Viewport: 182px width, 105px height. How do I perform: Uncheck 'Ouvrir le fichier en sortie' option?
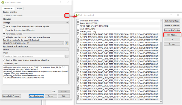(4, 60)
